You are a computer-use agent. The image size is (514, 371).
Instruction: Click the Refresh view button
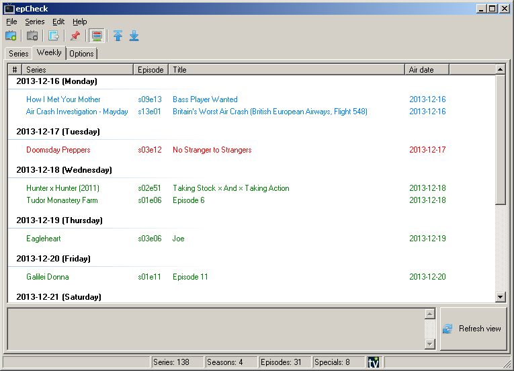coord(473,329)
